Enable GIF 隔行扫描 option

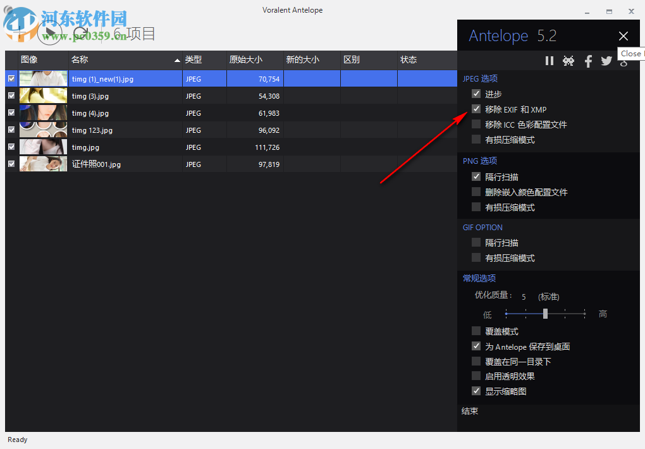coord(476,242)
